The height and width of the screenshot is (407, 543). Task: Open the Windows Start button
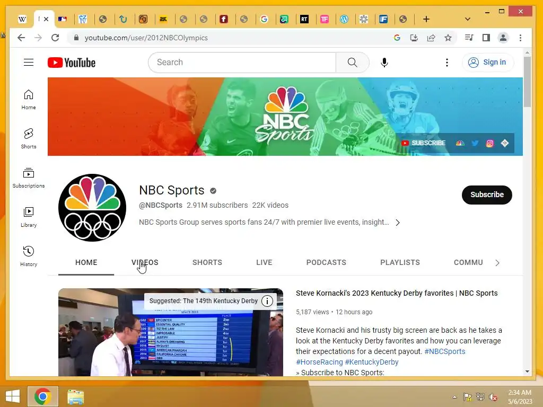point(13,396)
